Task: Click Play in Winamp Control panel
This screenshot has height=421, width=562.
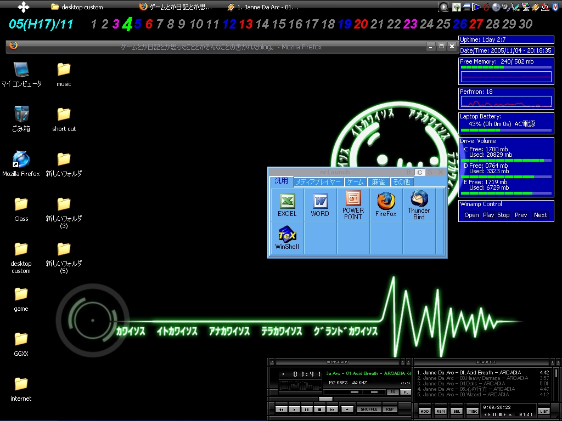Action: [x=488, y=215]
